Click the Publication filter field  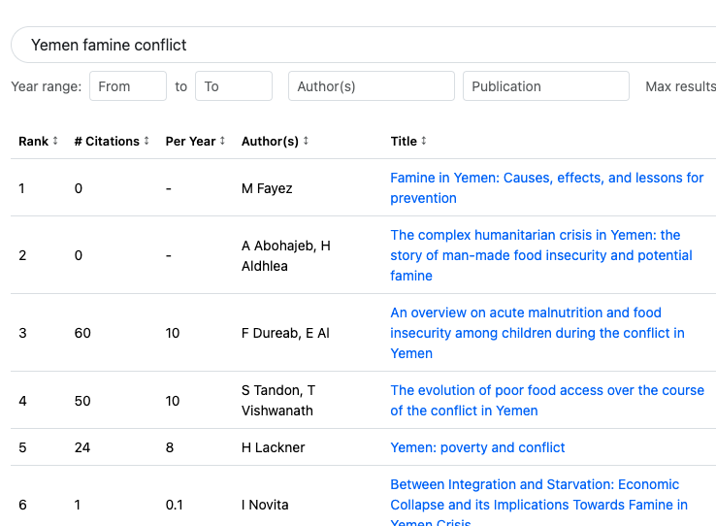545,86
